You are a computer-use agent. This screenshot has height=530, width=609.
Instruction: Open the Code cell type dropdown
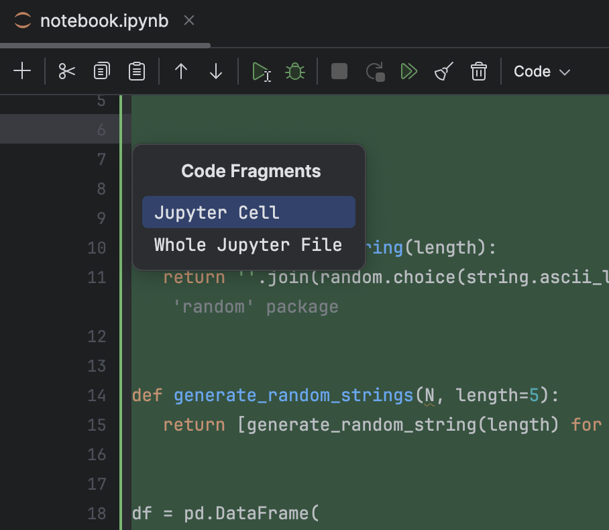pyautogui.click(x=541, y=71)
